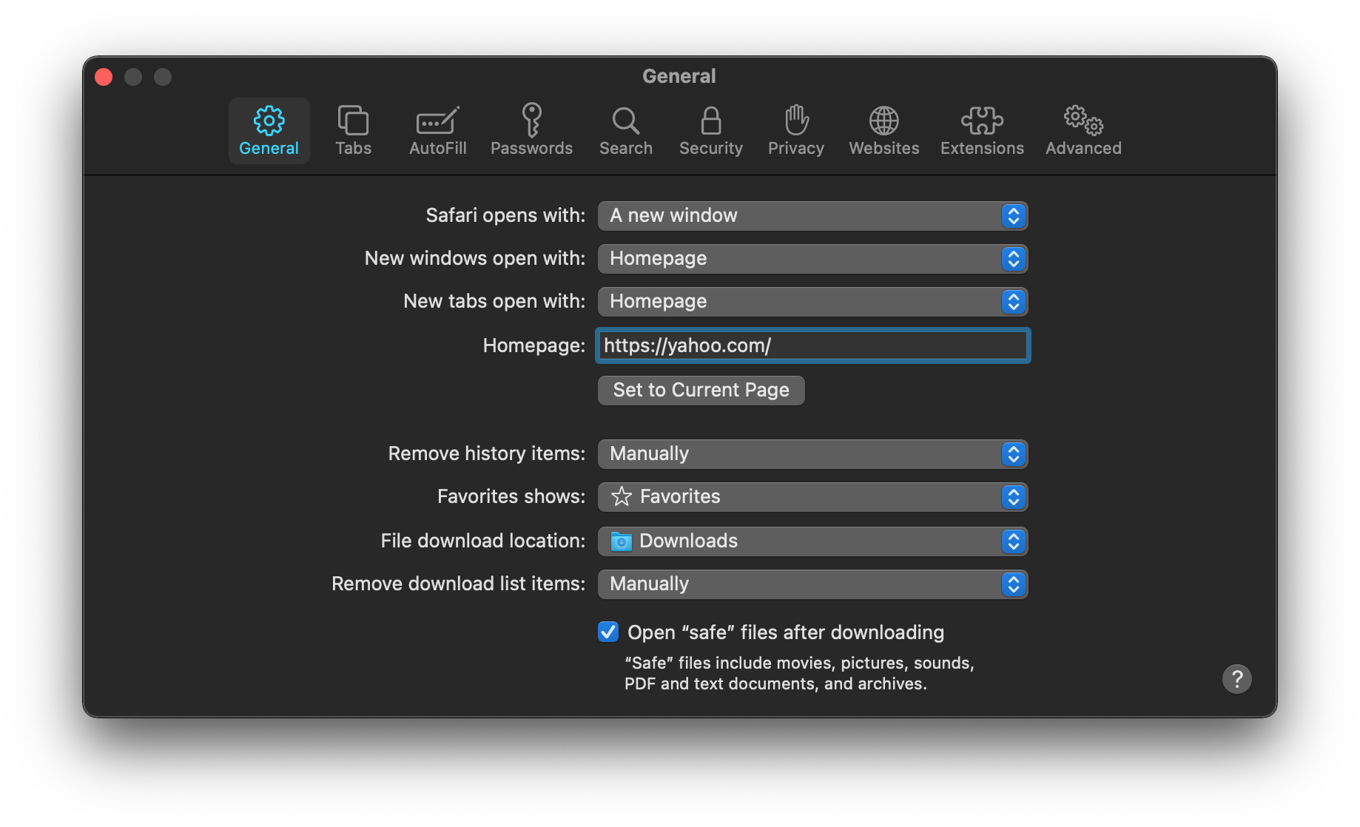Open the 'File download location' dropdown
Viewport: 1360px width, 827px height.
pyautogui.click(x=812, y=541)
